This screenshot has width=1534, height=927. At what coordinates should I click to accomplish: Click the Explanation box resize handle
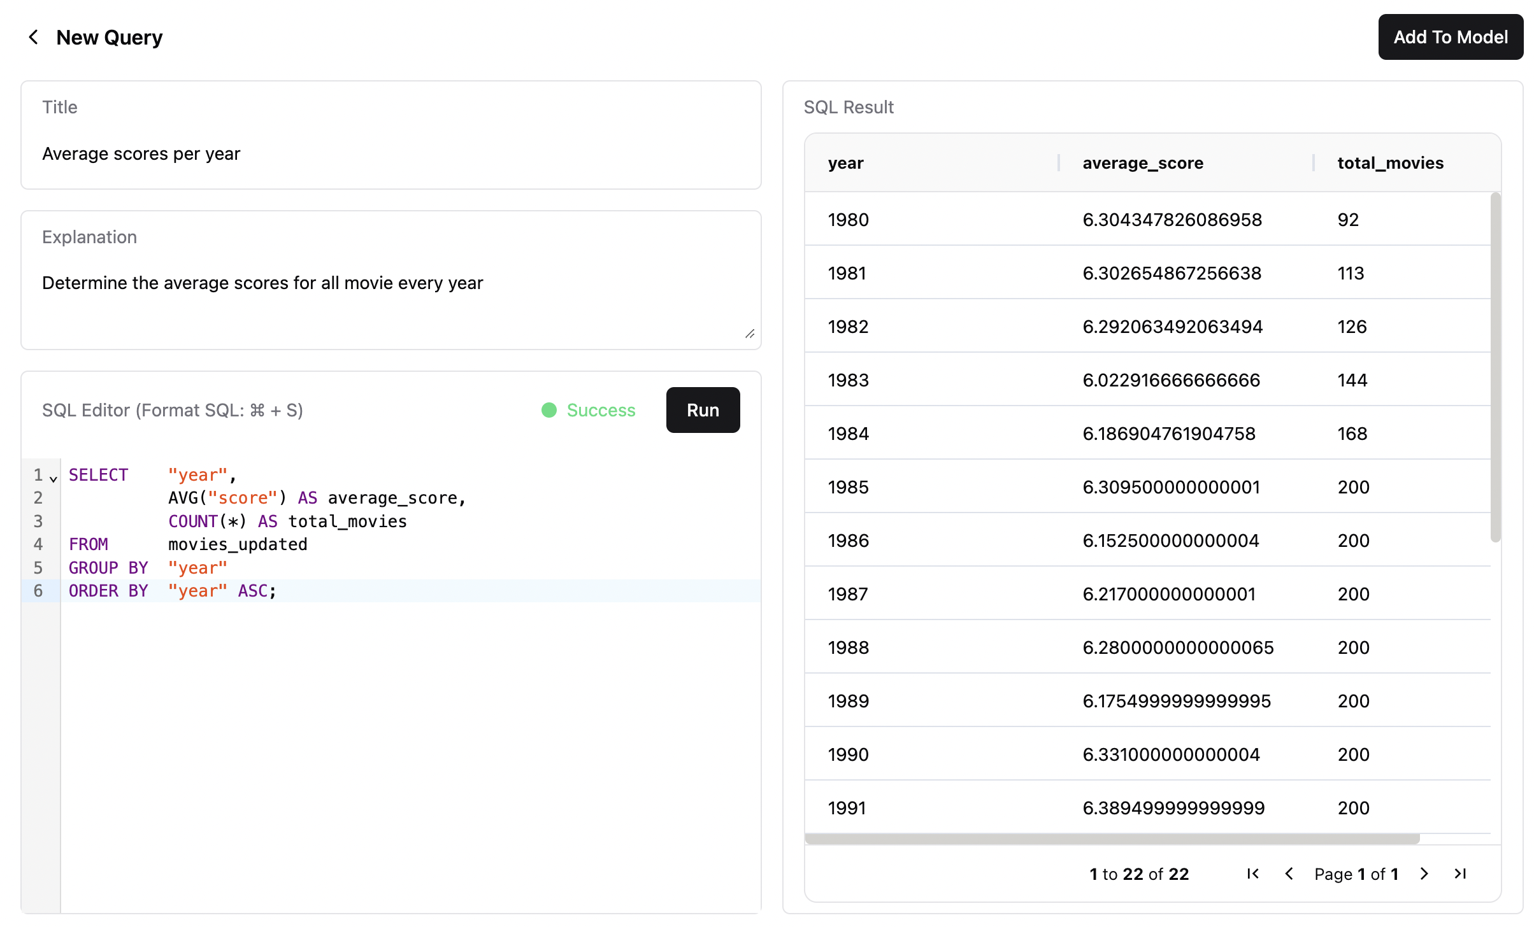750,334
